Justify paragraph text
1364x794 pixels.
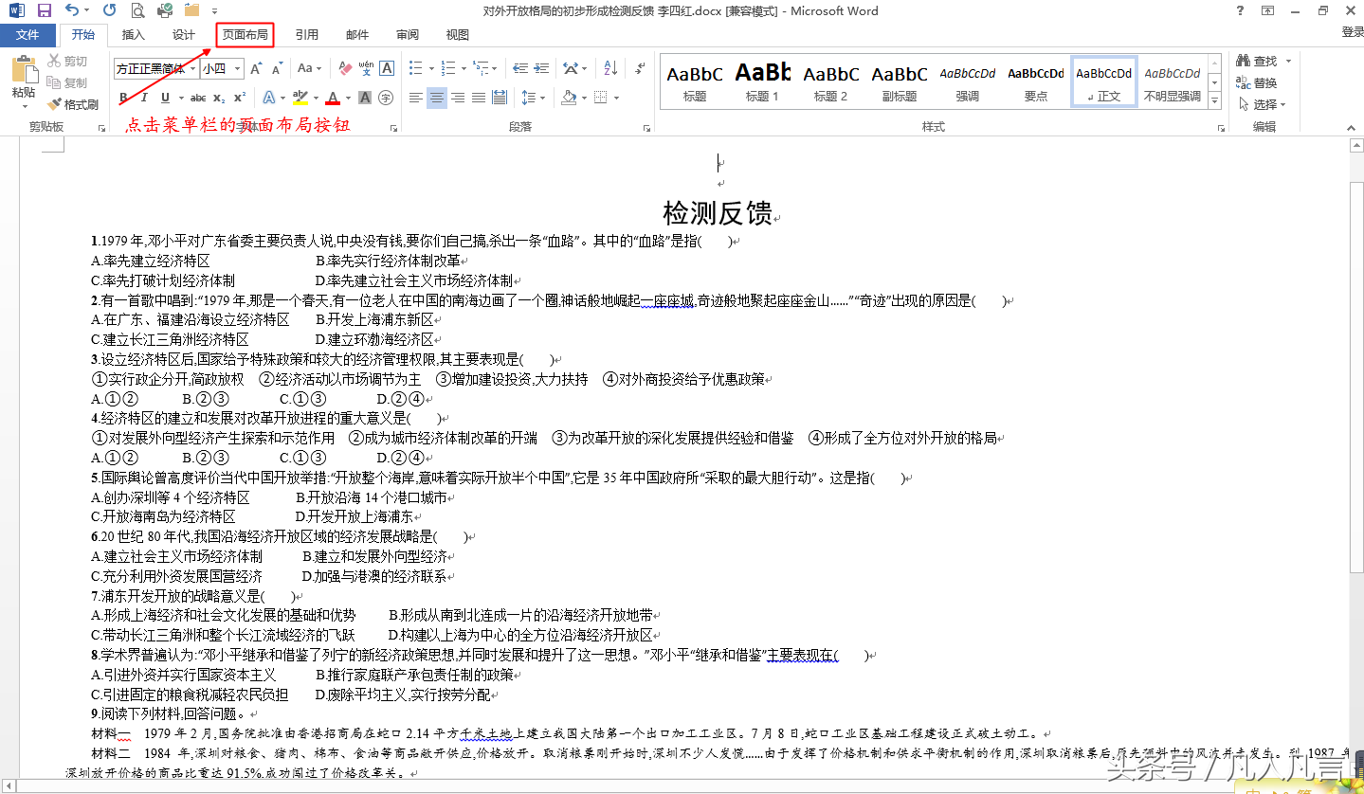tap(478, 98)
